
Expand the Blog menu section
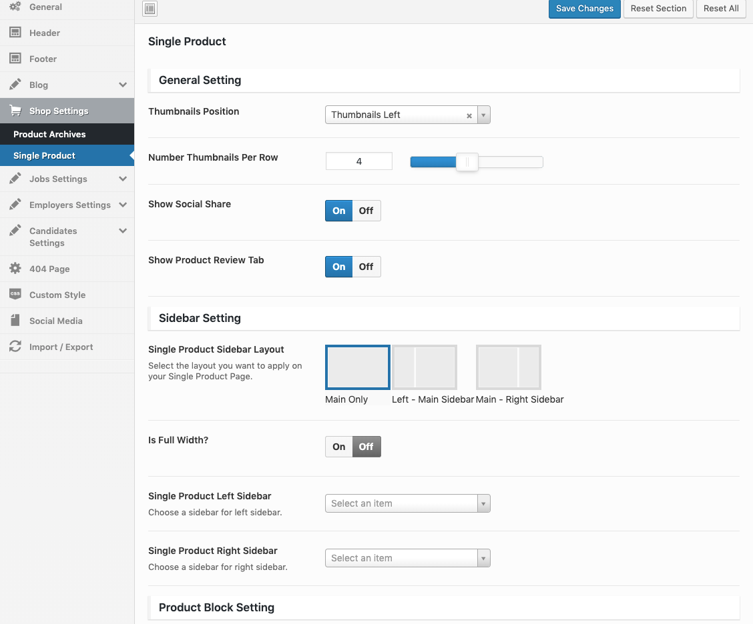tap(123, 85)
